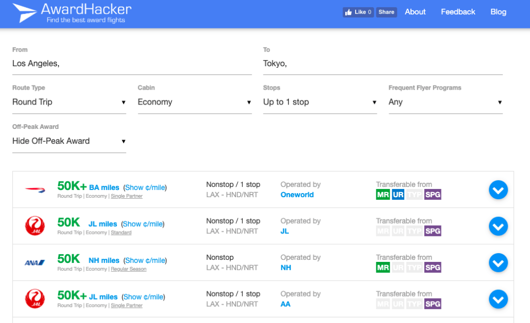
Task: Expand the 50K NH miles result
Action: [x=498, y=263]
